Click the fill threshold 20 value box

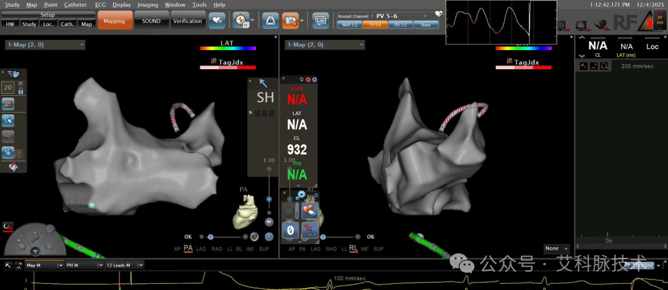(7, 88)
